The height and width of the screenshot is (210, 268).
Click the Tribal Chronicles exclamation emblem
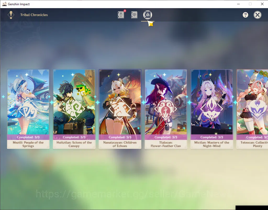coord(11,15)
